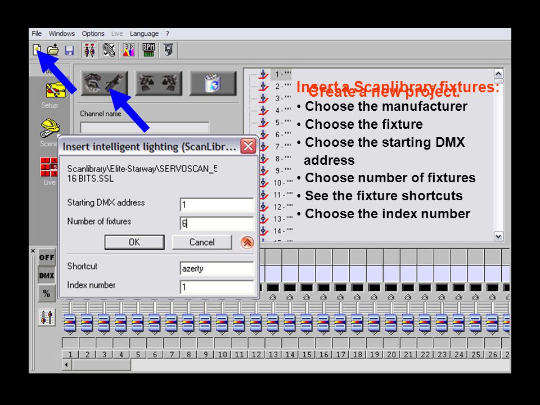Collapse the dialog with orange chevron button

pos(247,242)
